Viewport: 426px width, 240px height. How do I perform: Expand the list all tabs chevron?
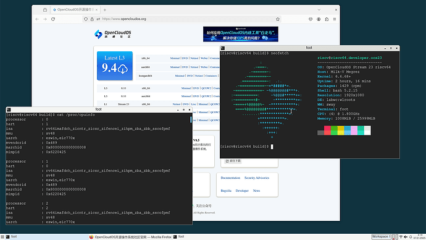point(319,10)
